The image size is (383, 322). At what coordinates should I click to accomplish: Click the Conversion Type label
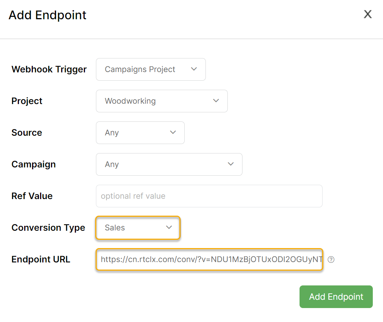48,228
